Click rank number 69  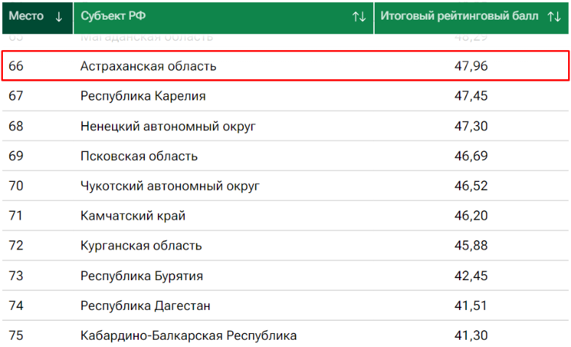[x=16, y=156]
